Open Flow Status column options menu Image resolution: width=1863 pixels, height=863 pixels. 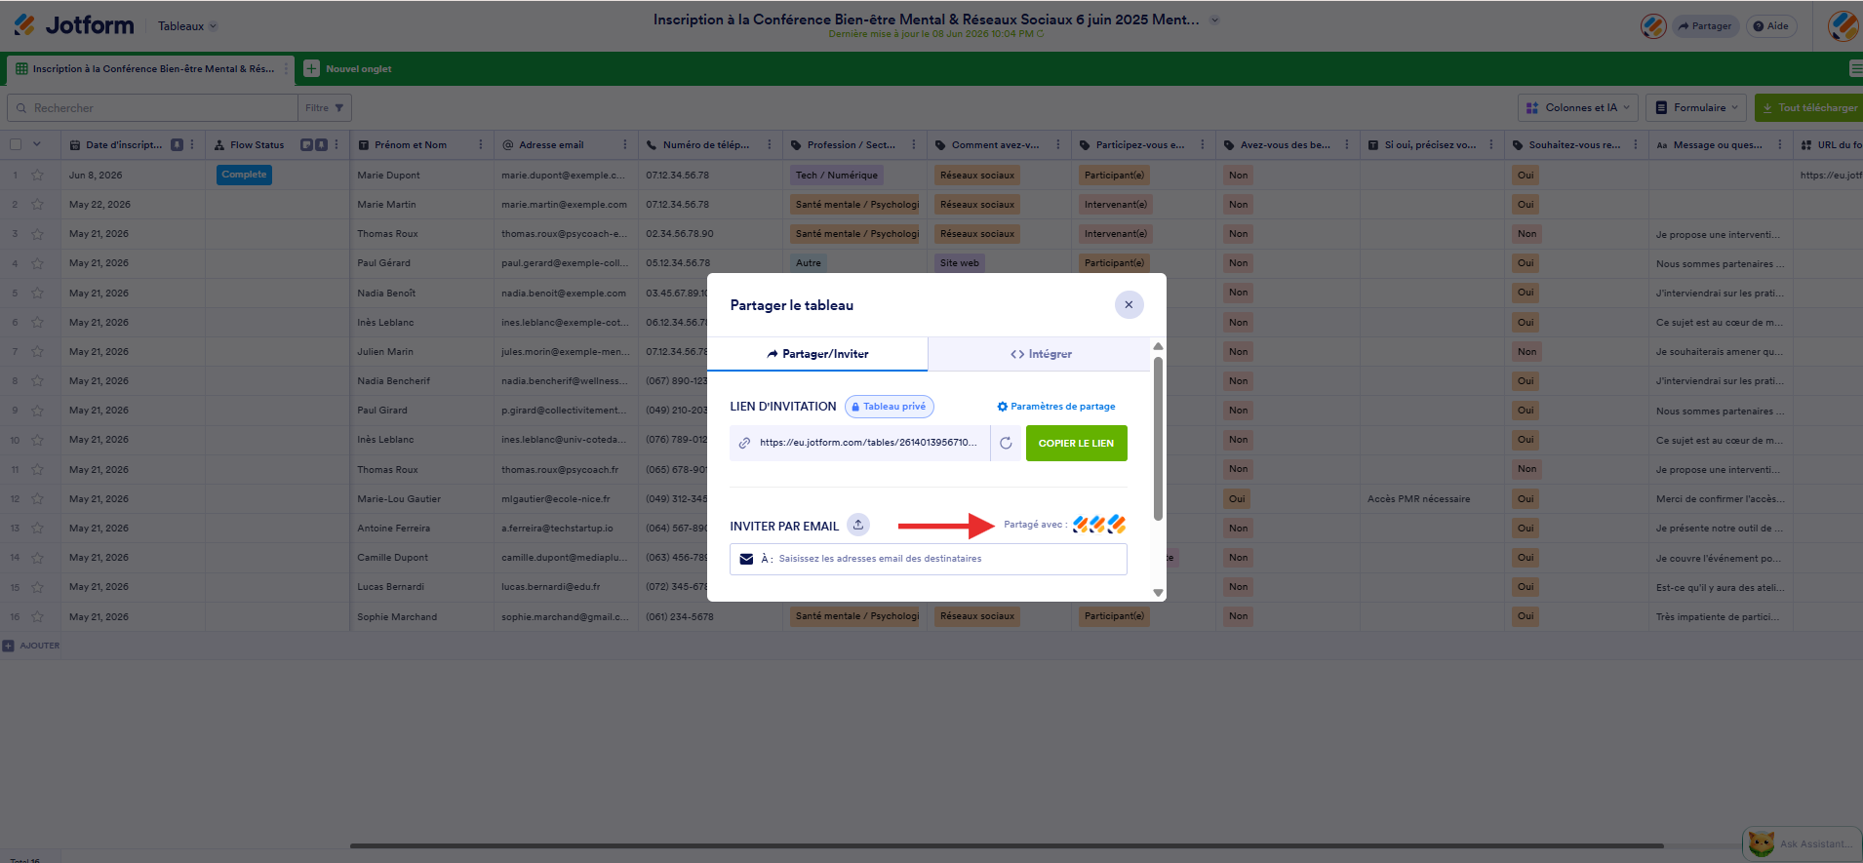point(337,144)
